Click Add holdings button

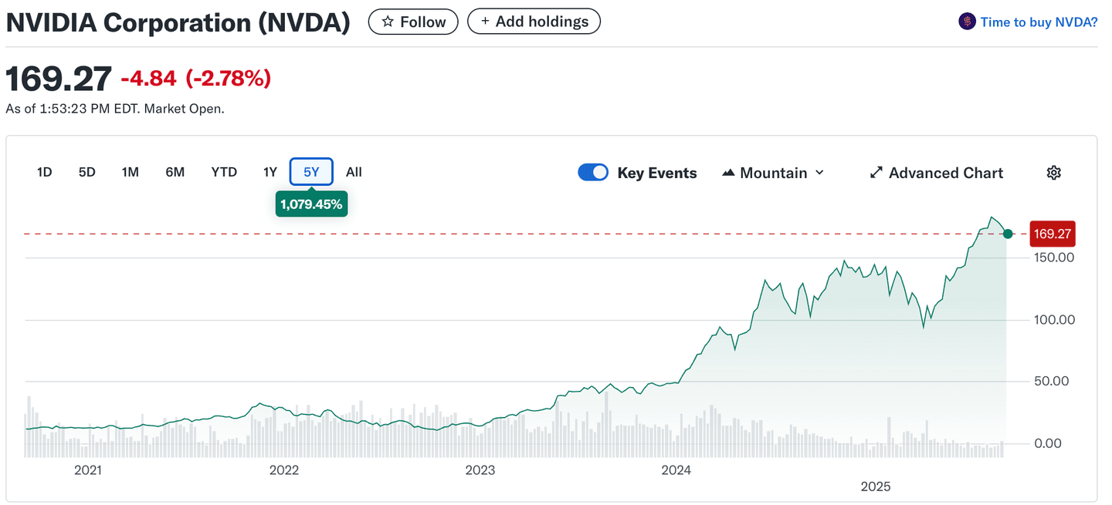pyautogui.click(x=534, y=22)
